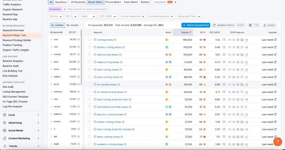Expand the trailer keyword group
Screen dimensions: 285x150
(51, 69)
